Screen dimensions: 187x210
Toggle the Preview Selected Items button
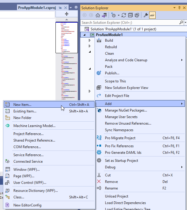(152, 15)
